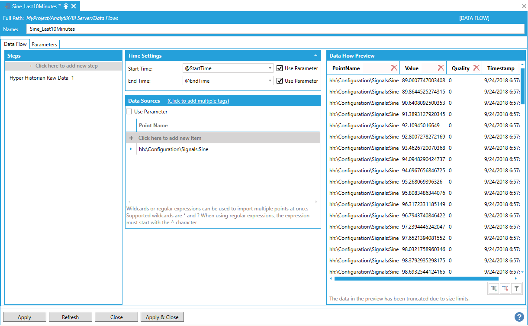Toggle Use Parameter for End Time
Image resolution: width=528 pixels, height=326 pixels.
point(280,81)
